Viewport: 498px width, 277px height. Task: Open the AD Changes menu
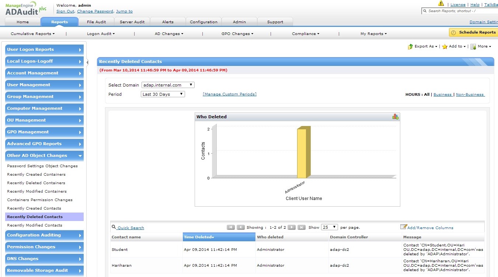point(168,34)
